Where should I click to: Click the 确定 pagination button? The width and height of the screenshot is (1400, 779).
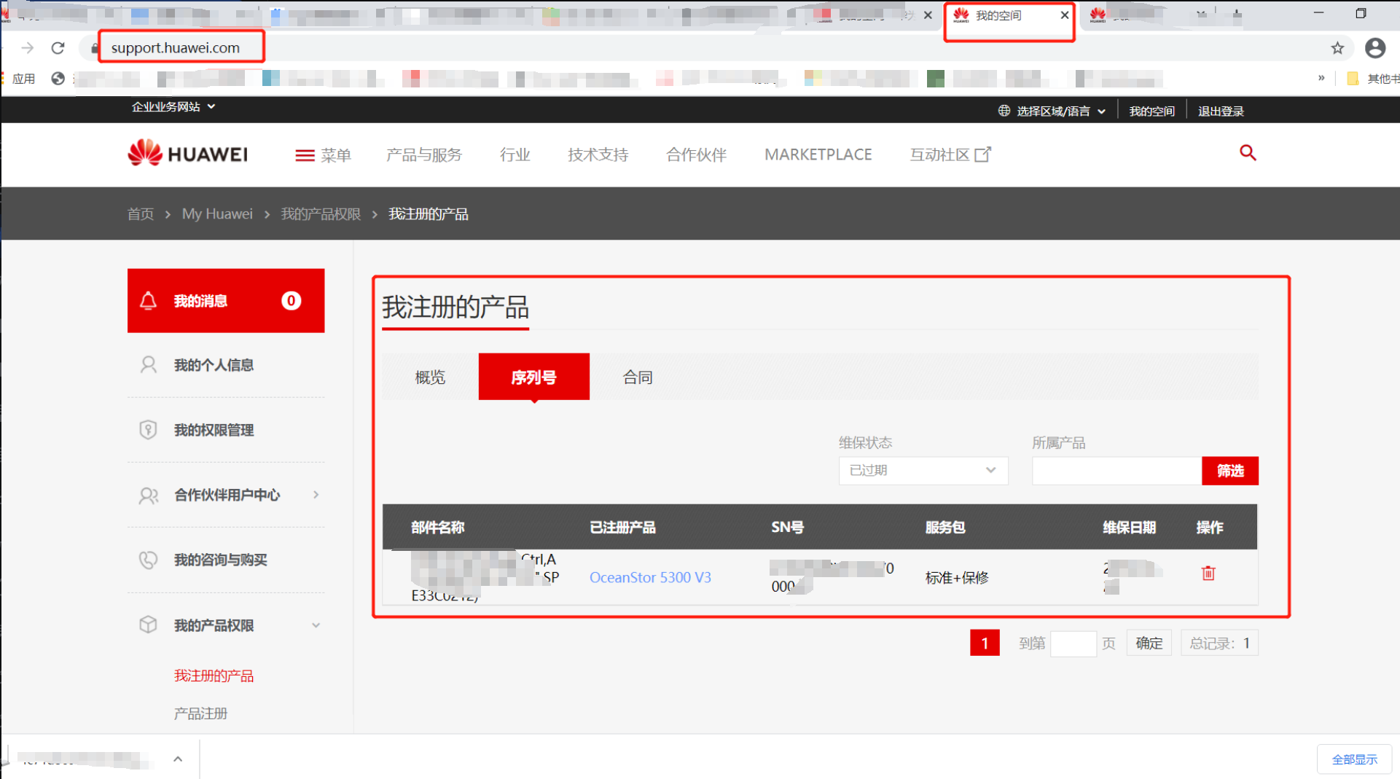click(x=1149, y=643)
